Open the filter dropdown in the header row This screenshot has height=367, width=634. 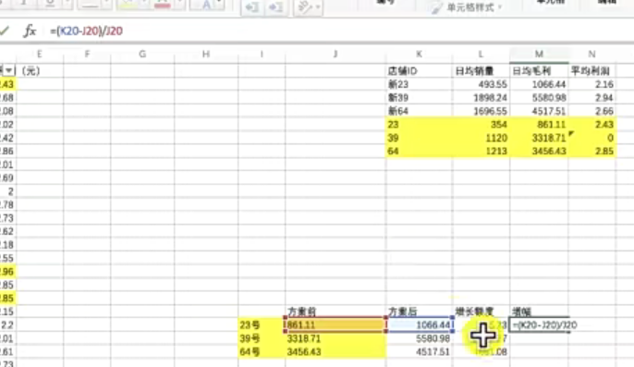[x=8, y=70]
